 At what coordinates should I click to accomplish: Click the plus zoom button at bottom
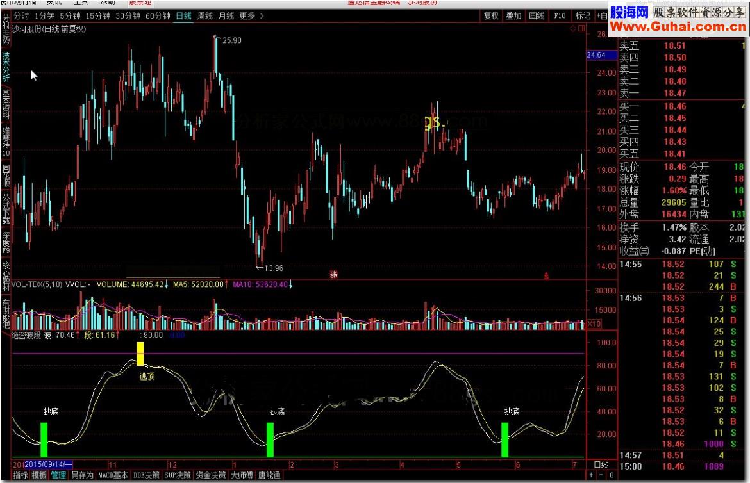592,475
